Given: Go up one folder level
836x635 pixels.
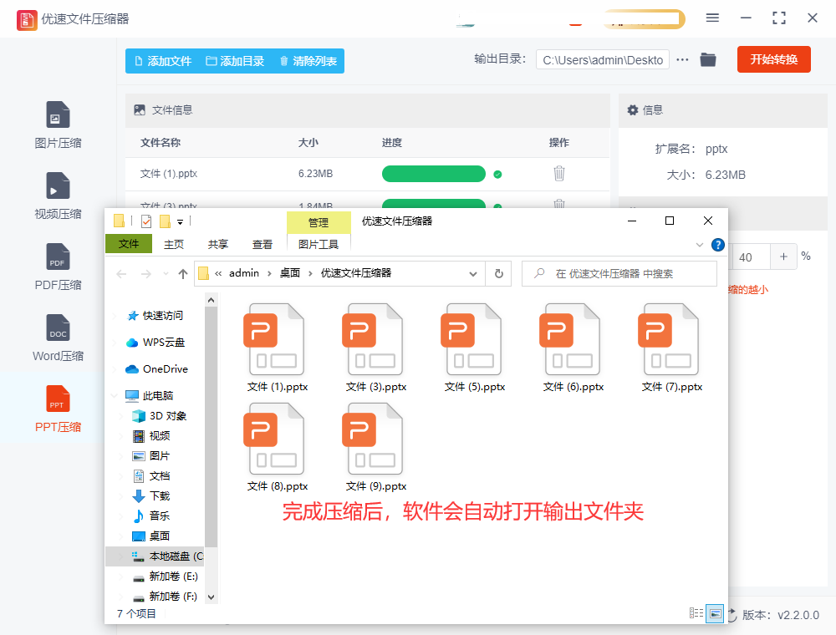Looking at the screenshot, I should pos(183,274).
